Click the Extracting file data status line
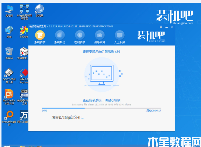Image resolution: width=201 pixels, height=147 pixels. 101,105
